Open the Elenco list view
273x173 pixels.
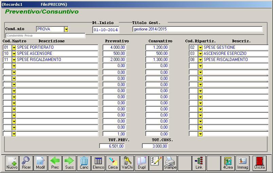coord(98,163)
